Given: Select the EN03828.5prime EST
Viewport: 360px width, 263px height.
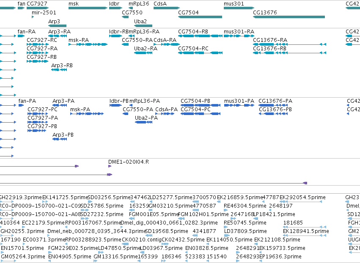Looking at the screenshot, I should (187, 252).
